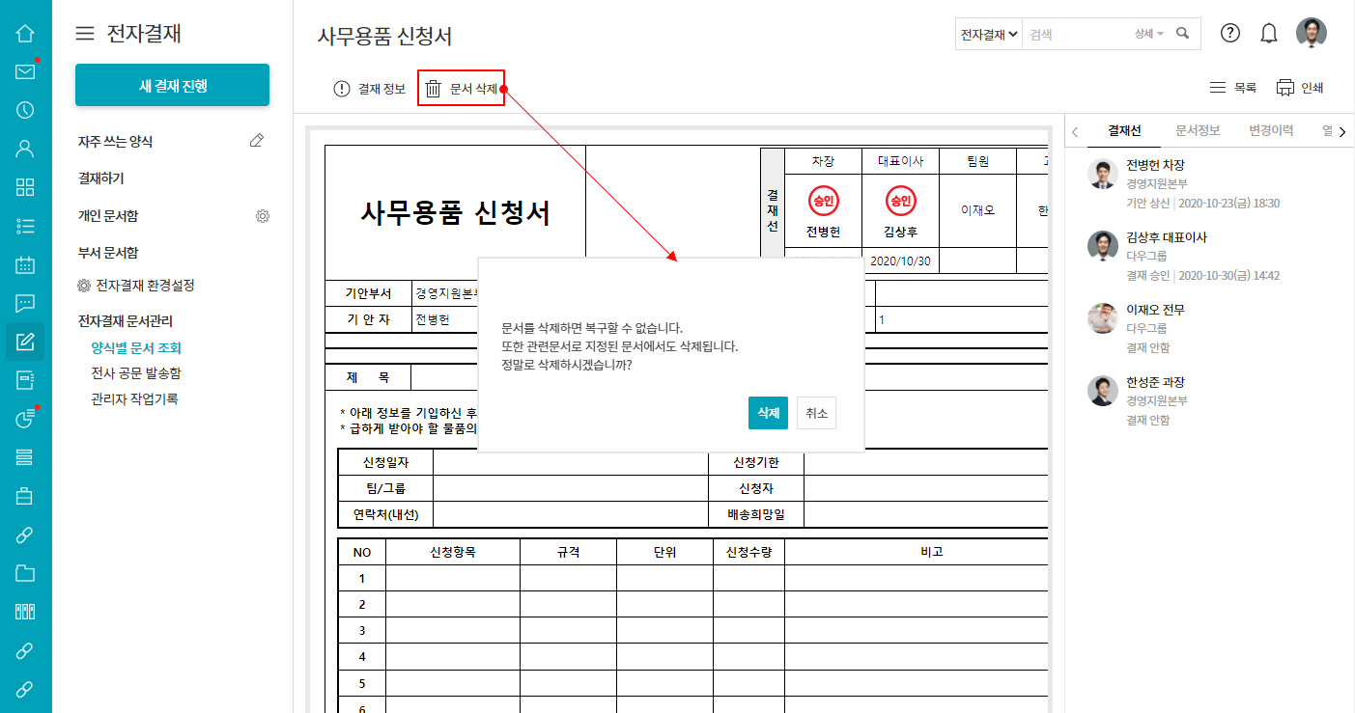Image resolution: width=1355 pixels, height=713 pixels.
Task: Open the help question mark icon
Action: [1229, 33]
